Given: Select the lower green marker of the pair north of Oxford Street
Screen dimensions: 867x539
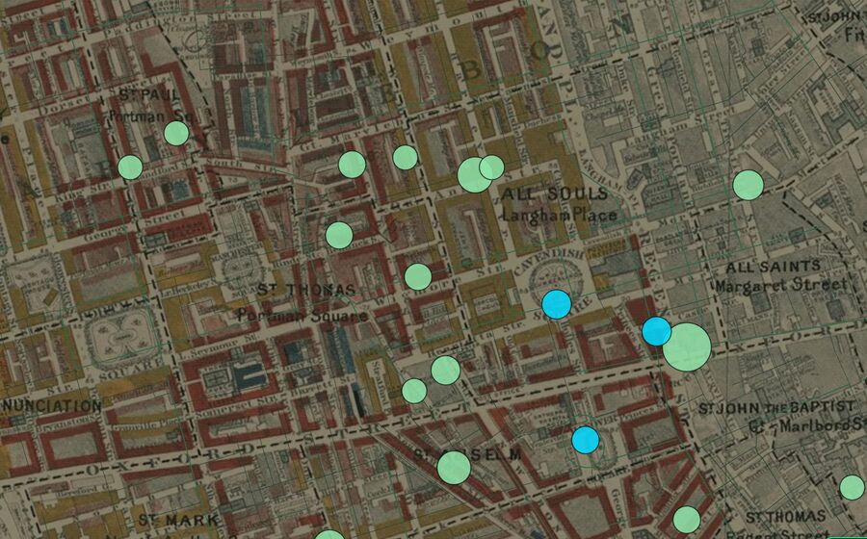Looking at the screenshot, I should click(414, 391).
